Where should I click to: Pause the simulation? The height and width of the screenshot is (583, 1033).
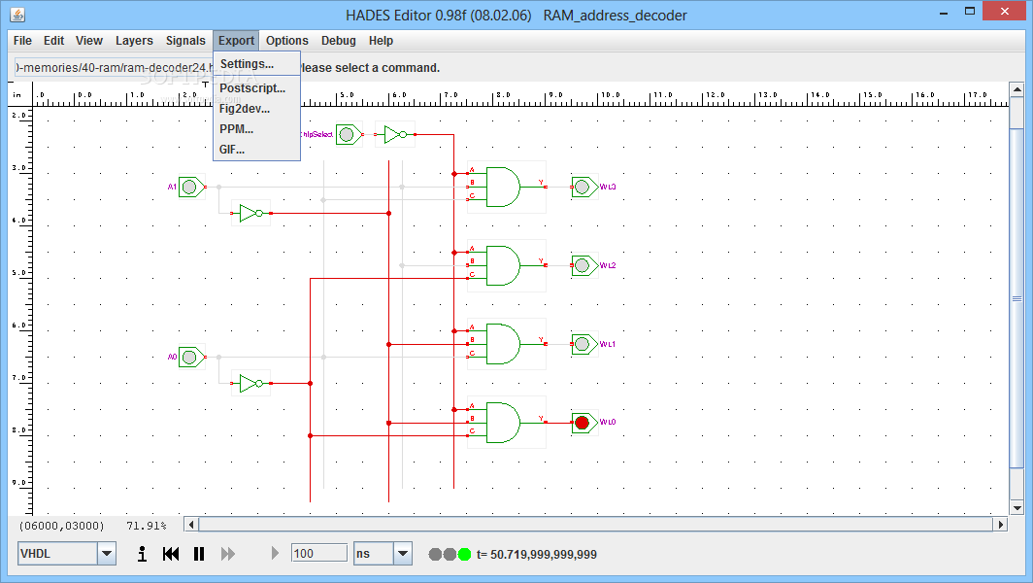pos(199,554)
